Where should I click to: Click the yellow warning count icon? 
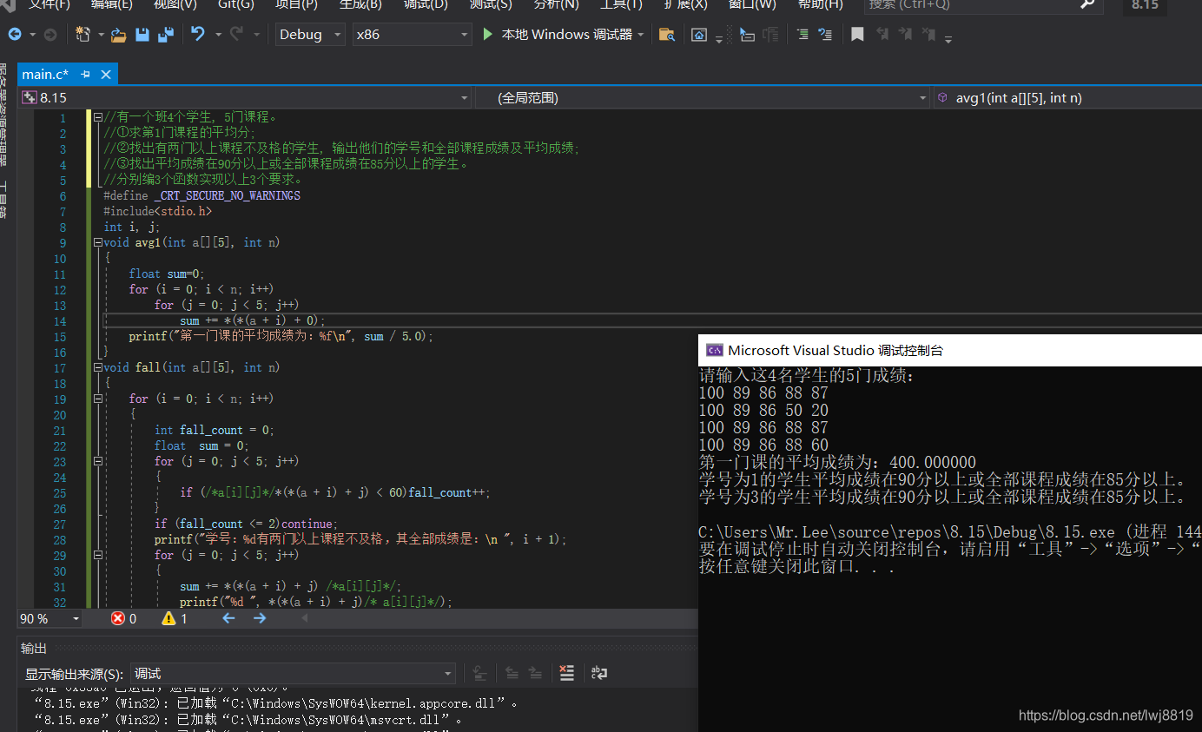tap(168, 618)
